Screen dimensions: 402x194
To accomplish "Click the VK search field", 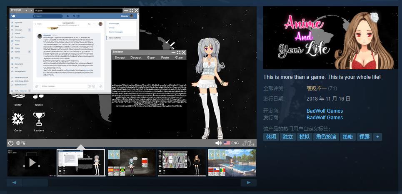I will tap(48, 16).
